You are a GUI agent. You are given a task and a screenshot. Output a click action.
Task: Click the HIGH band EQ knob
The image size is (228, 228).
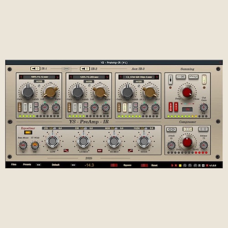coord(144,141)
